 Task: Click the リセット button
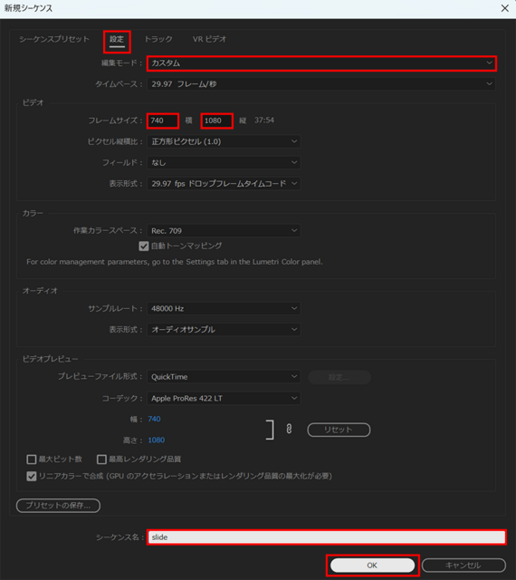pos(339,430)
